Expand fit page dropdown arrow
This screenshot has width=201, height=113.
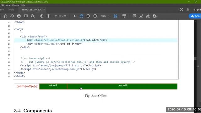pyautogui.click(x=118, y=16)
